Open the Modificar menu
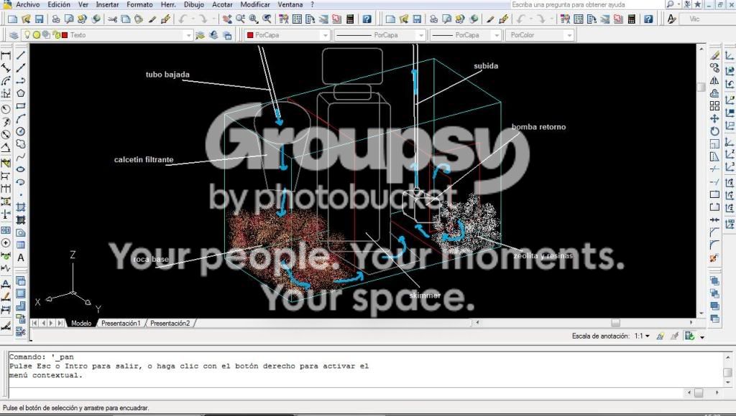Screen dimensions: 736x416 [x=255, y=4]
